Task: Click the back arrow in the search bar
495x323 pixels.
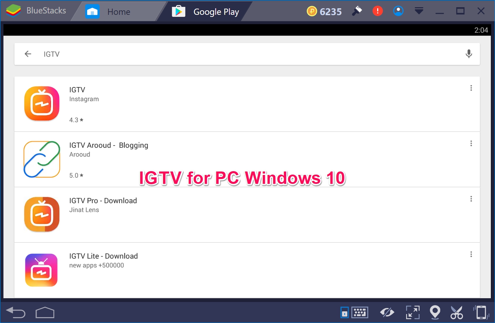Action: coord(28,54)
